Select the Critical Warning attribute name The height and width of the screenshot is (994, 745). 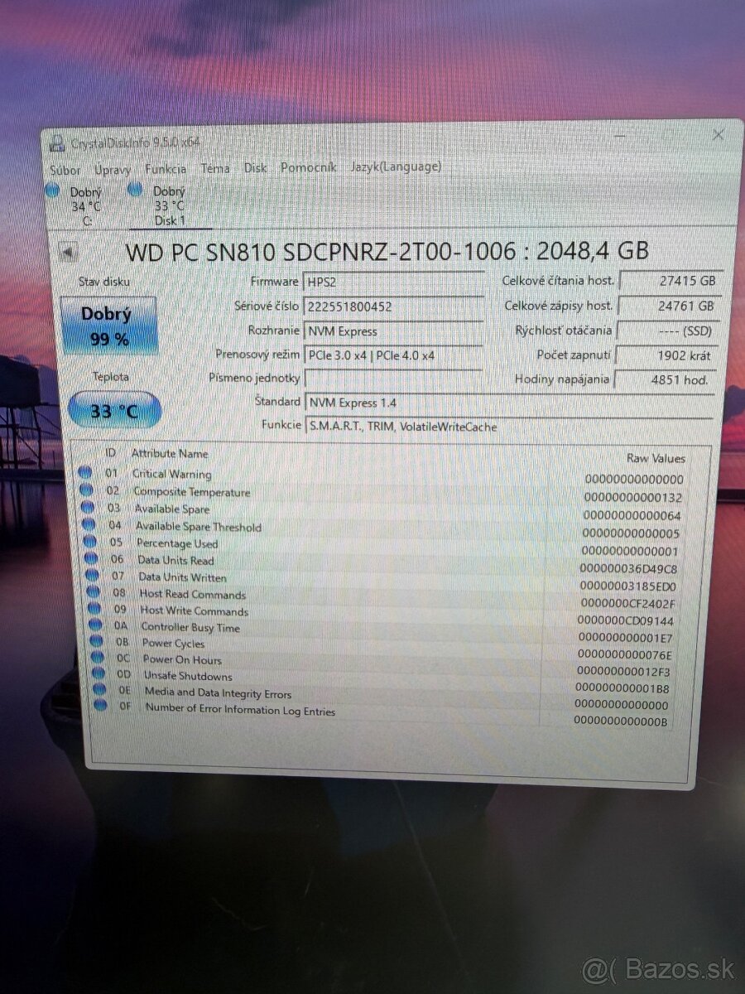click(172, 475)
